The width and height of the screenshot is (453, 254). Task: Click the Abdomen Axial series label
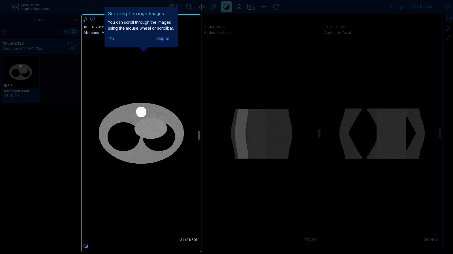pyautogui.click(x=16, y=91)
